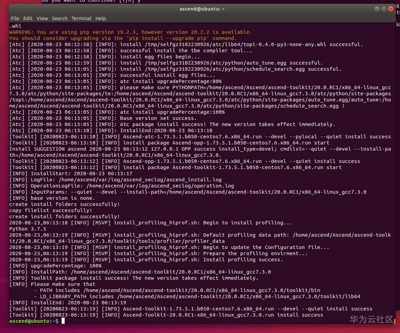Click the LogFile ascend_install.log line
Image resolution: width=400 pixels, height=333 pixels.
click(x=115, y=180)
